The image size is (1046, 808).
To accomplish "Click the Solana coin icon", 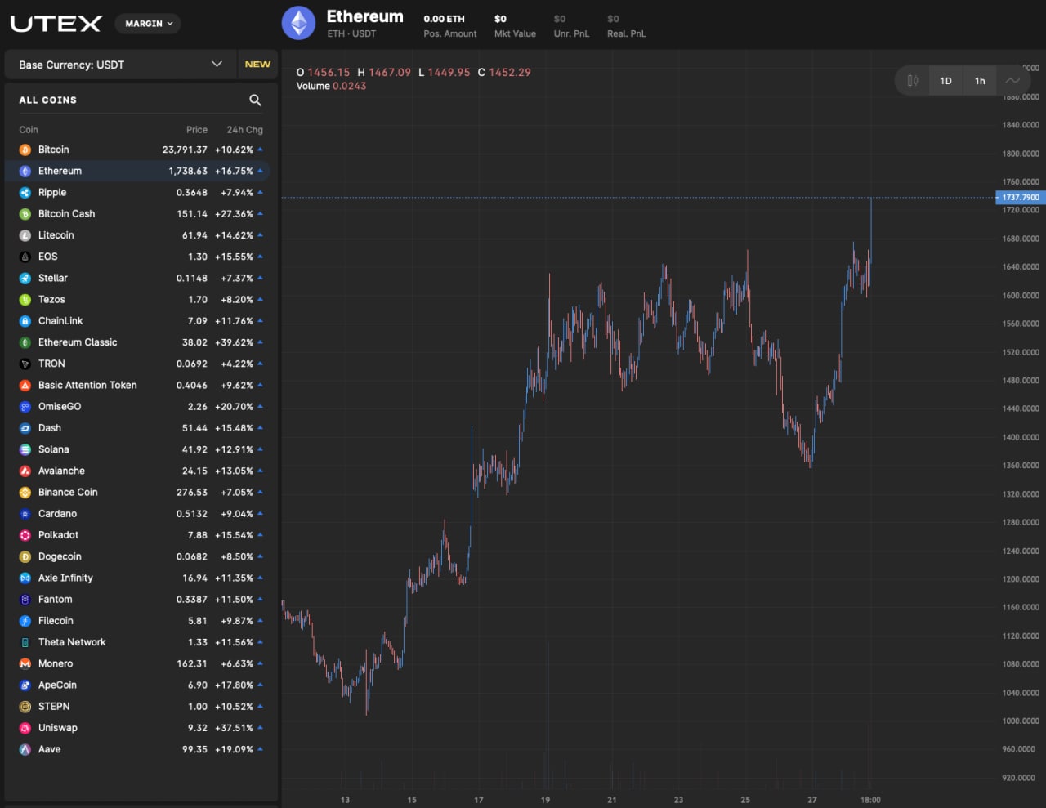I will coord(25,449).
